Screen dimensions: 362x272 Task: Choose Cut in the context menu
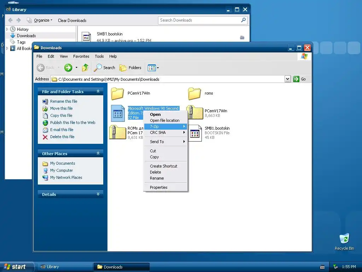(x=165, y=151)
